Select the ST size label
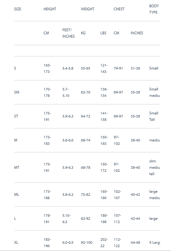Viewport: 171px width, 251px height. tap(16, 116)
